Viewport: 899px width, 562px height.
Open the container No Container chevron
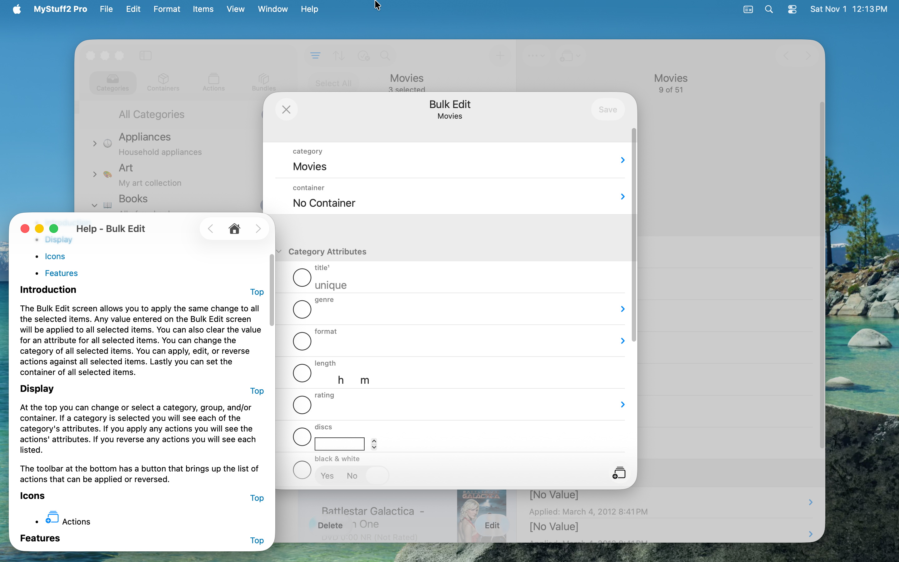click(623, 197)
